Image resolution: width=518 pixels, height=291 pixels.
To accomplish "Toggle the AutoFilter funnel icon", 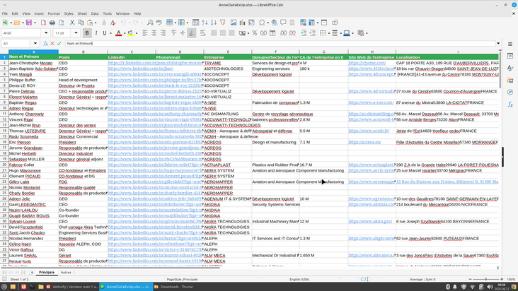I will 223,23.
